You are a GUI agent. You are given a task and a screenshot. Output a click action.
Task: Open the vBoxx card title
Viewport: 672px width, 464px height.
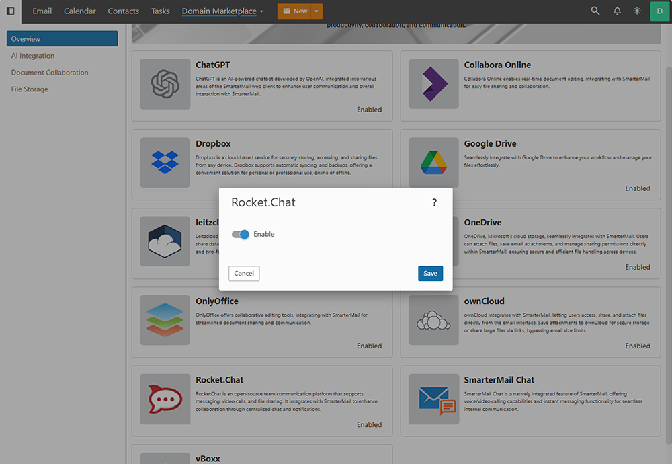click(x=208, y=459)
